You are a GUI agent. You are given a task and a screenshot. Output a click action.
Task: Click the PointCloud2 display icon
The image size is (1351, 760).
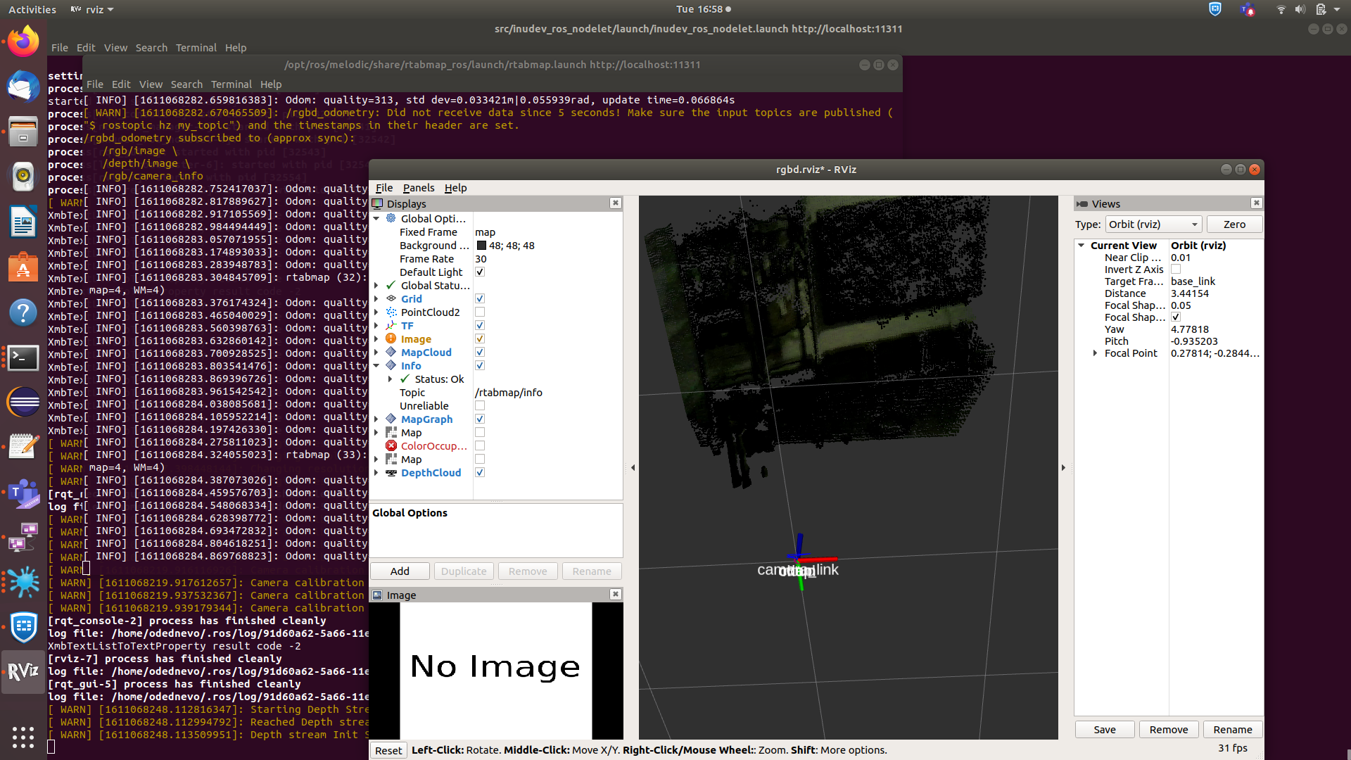391,312
